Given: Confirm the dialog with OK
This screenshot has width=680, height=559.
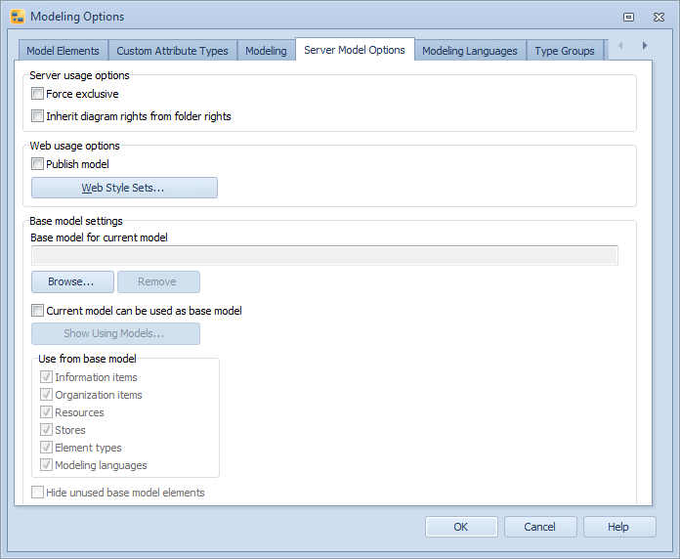Looking at the screenshot, I should (x=461, y=527).
